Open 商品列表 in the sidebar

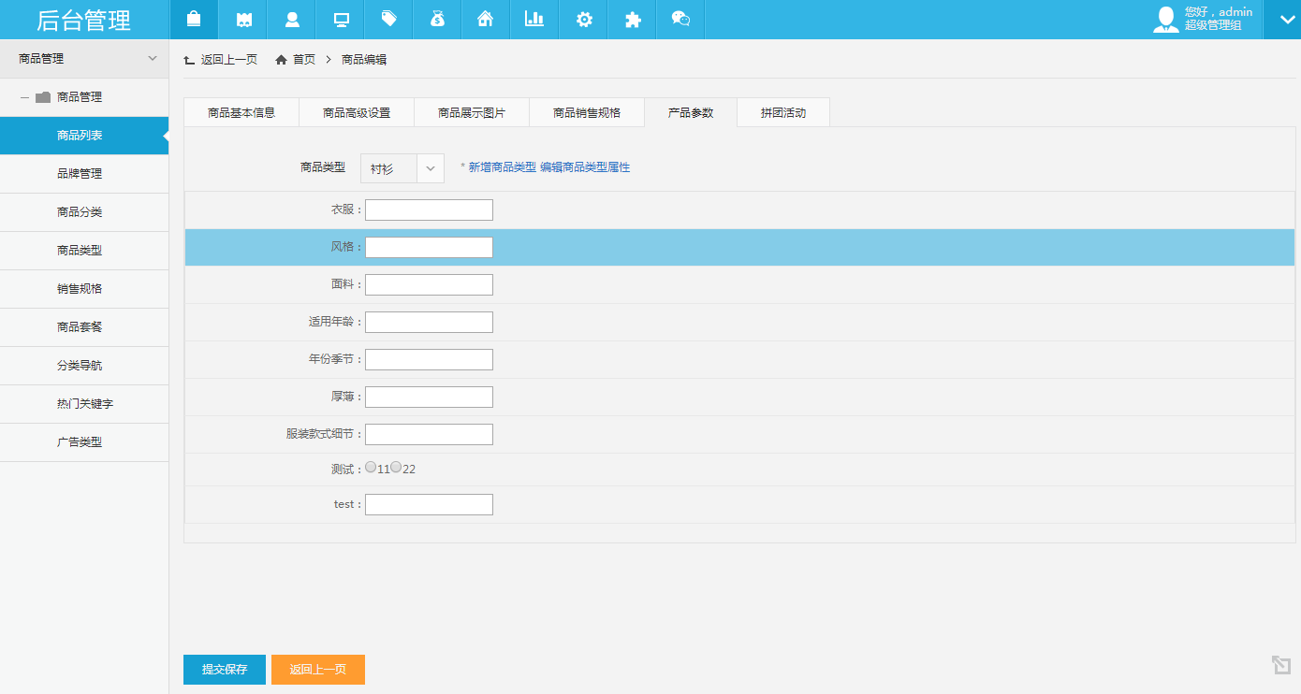(x=84, y=136)
